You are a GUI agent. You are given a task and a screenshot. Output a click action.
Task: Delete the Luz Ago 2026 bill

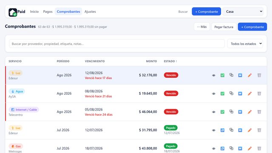[x=259, y=75]
